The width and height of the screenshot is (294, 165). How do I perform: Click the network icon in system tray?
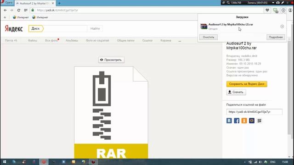coord(255,162)
